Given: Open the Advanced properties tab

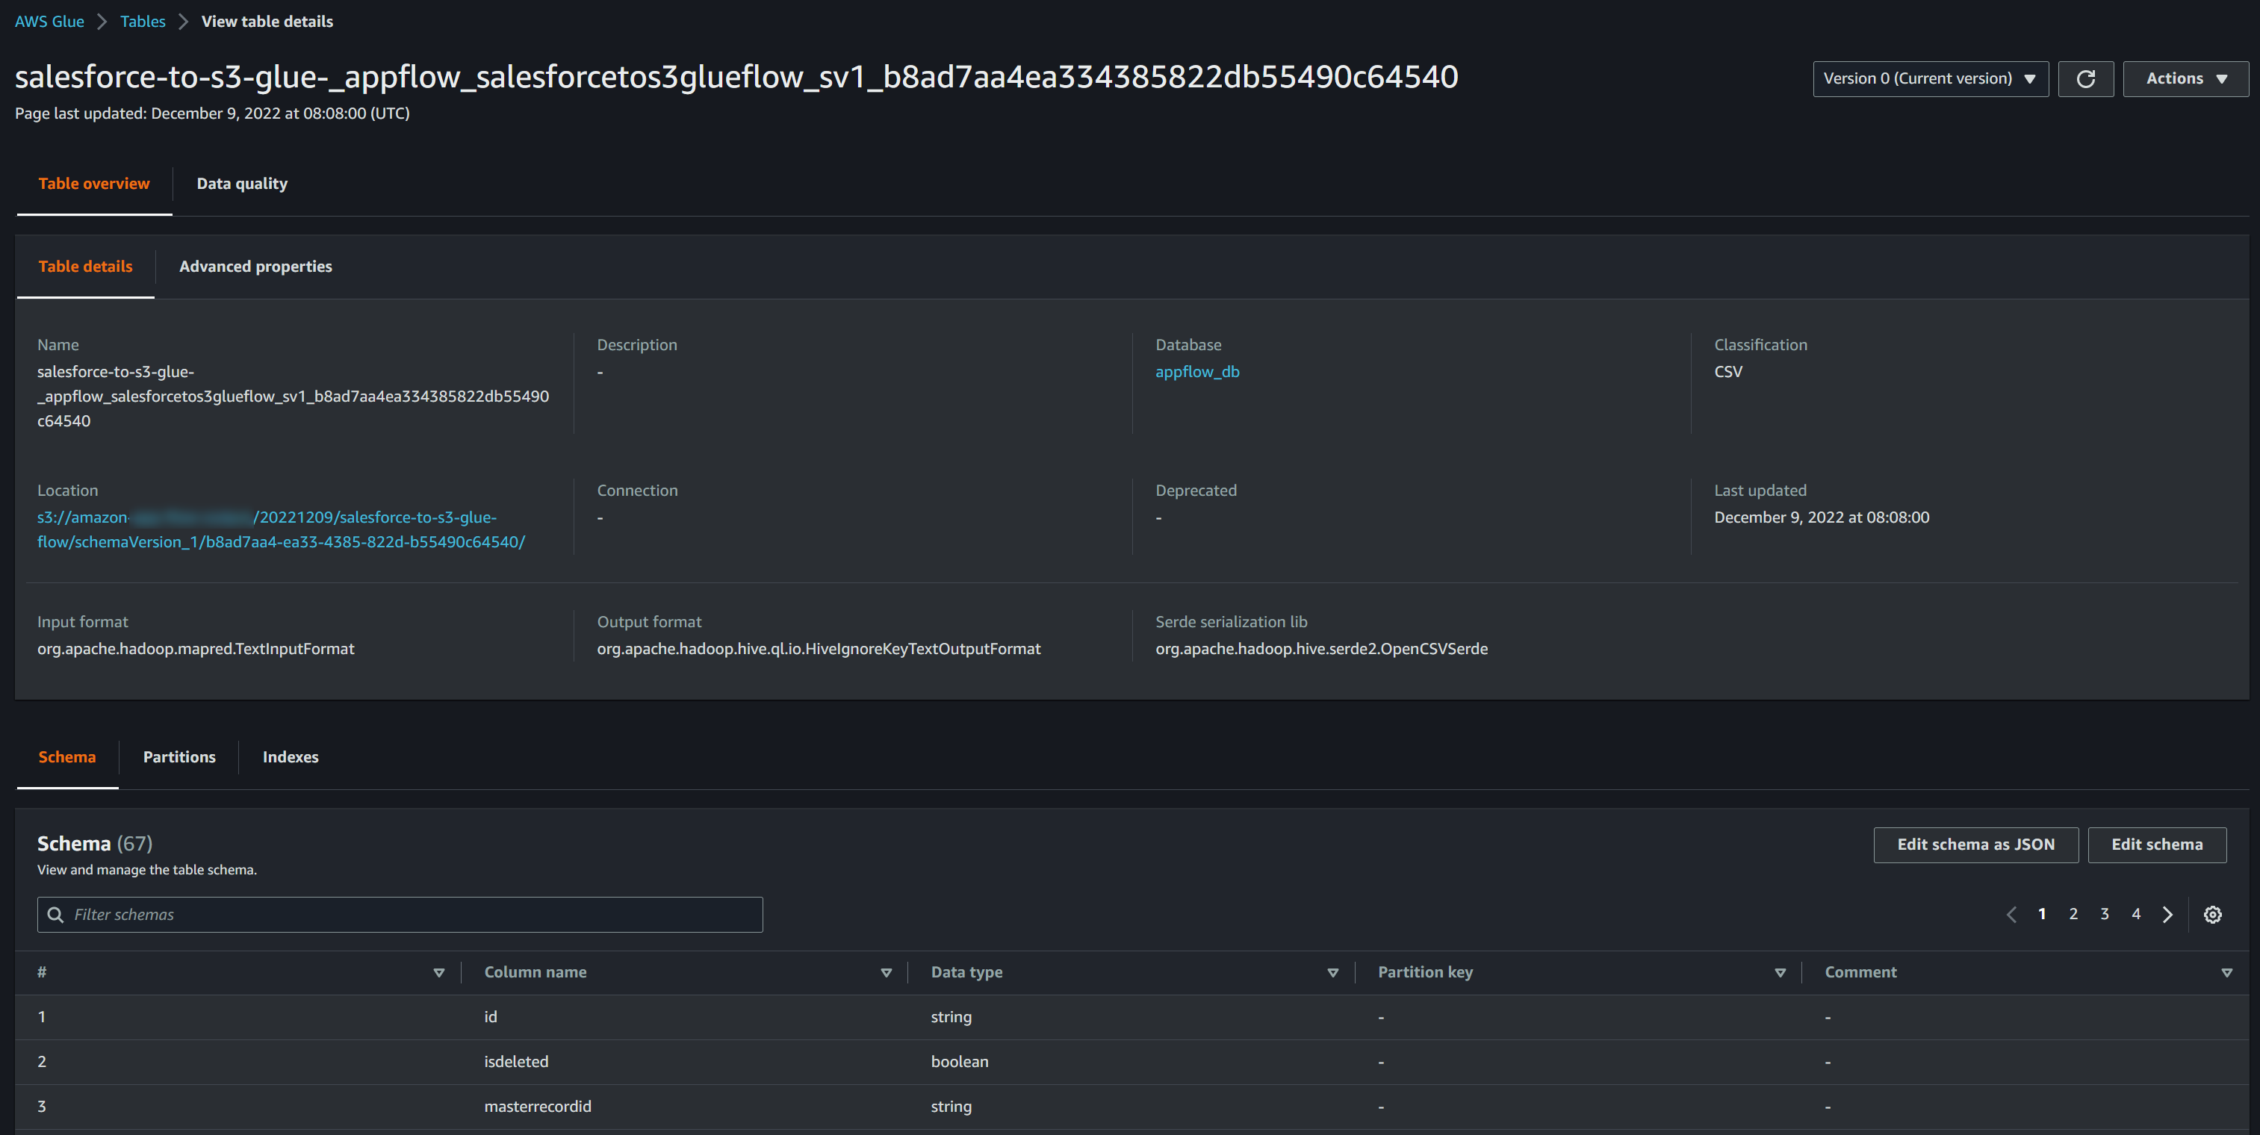Looking at the screenshot, I should click(255, 267).
